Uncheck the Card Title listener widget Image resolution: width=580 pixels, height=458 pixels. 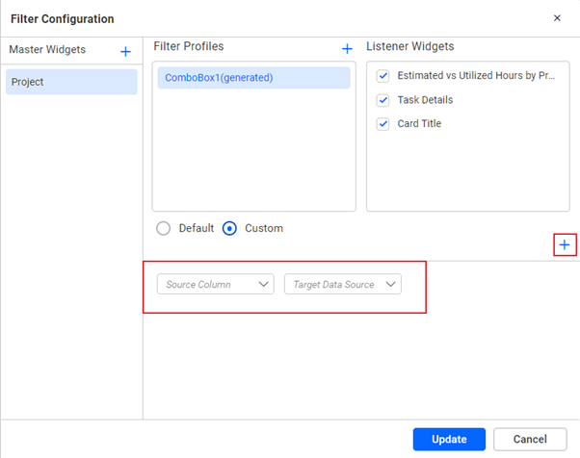(382, 124)
